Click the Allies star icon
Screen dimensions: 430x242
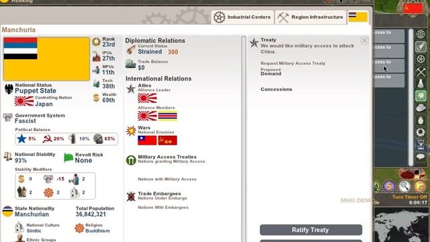(131, 89)
